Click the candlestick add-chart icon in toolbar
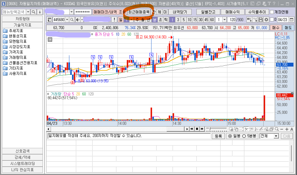 click(x=249, y=20)
